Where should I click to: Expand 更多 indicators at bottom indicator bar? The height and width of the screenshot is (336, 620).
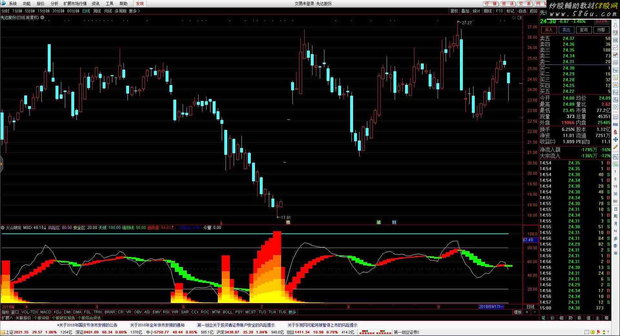pyautogui.click(x=292, y=312)
